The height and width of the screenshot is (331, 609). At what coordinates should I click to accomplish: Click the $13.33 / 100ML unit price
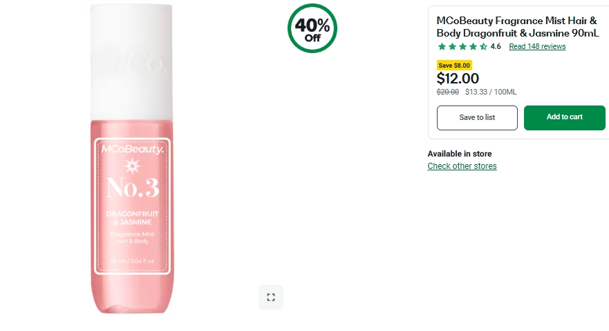(491, 92)
